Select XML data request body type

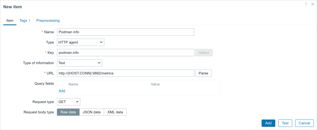(115, 112)
